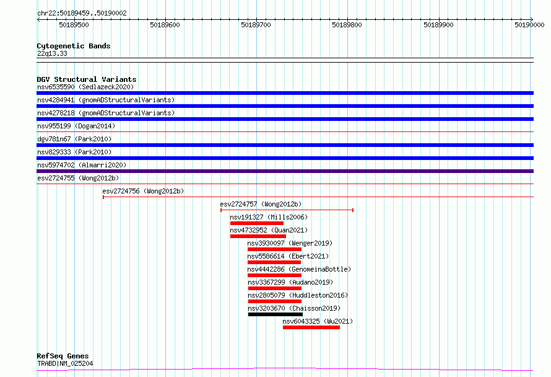Click the magenta TRABD gene line

tap(285, 370)
